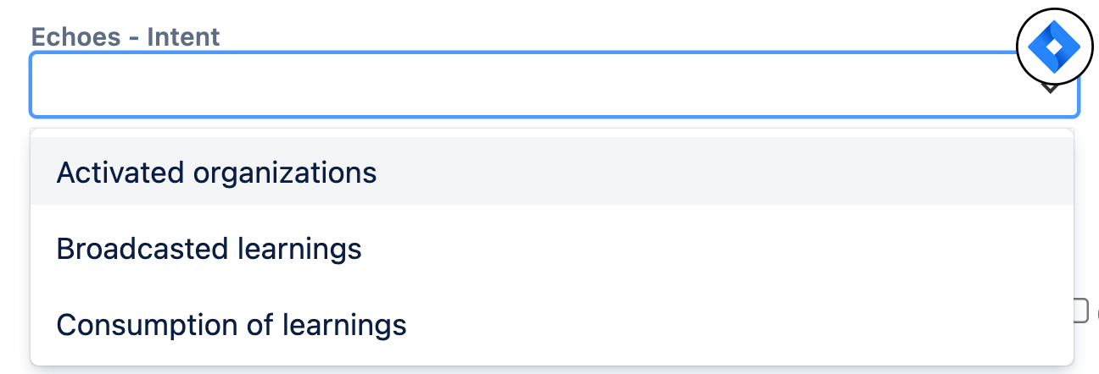Viewport: 1099px width, 374px height.
Task: Click the down arrow in Intent field
Action: point(1050,87)
